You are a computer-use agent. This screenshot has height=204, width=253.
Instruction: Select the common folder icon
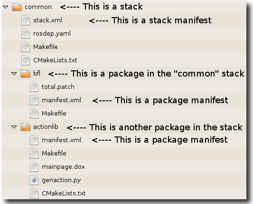(x=17, y=7)
